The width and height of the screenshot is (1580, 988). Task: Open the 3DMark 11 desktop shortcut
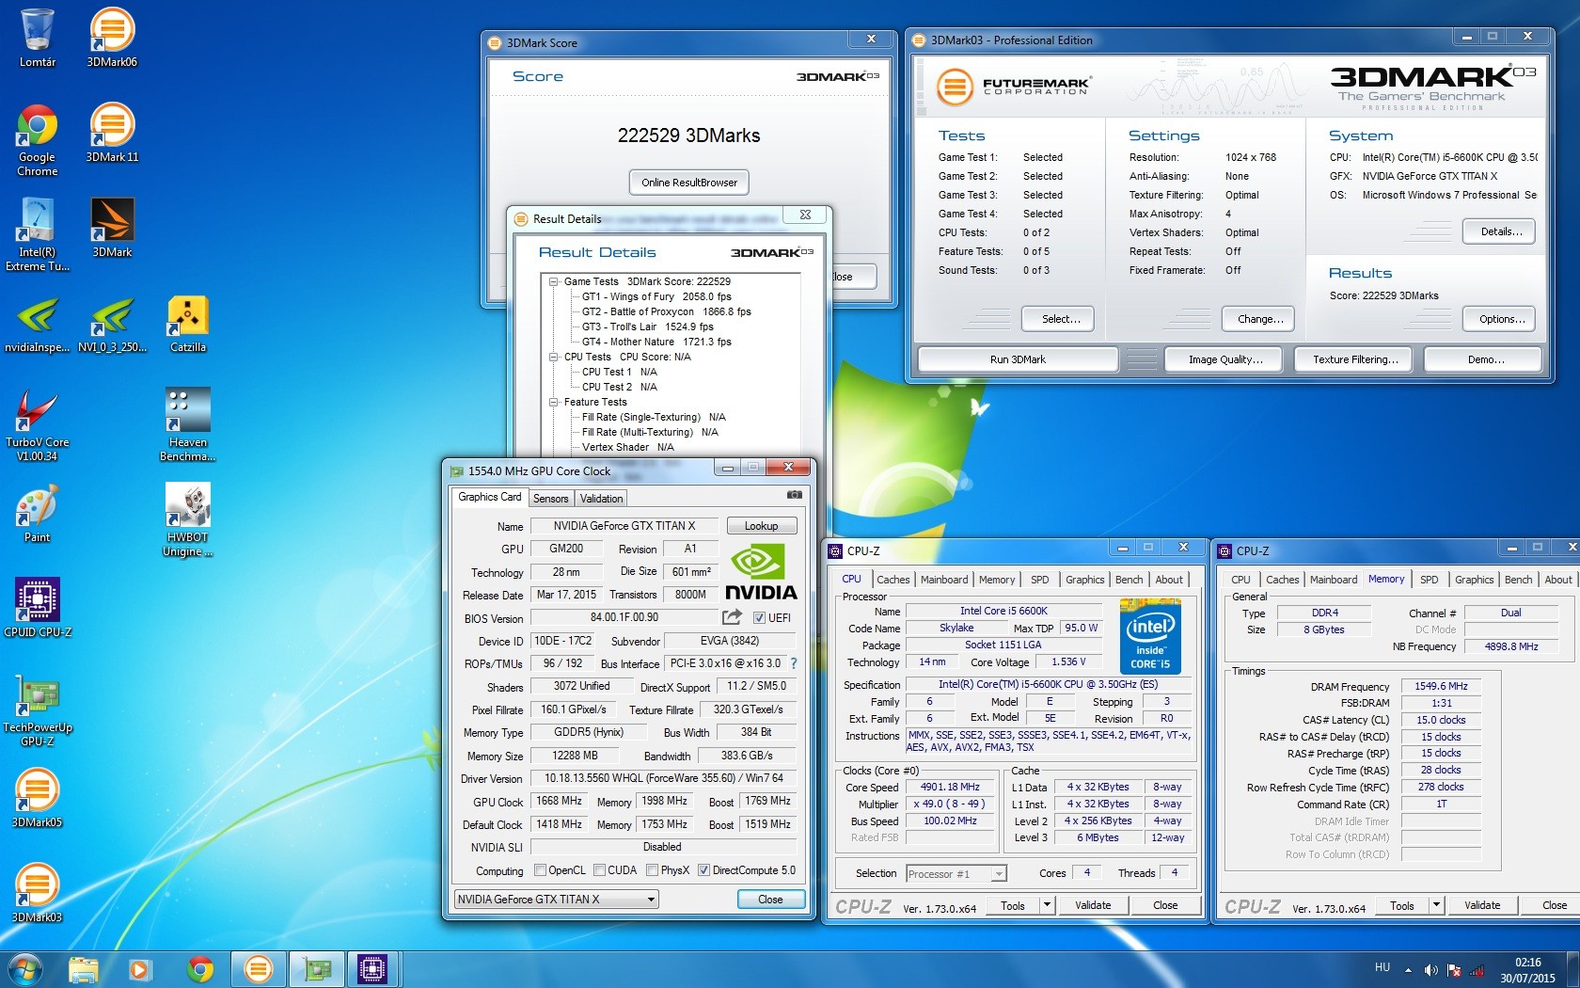pyautogui.click(x=112, y=133)
